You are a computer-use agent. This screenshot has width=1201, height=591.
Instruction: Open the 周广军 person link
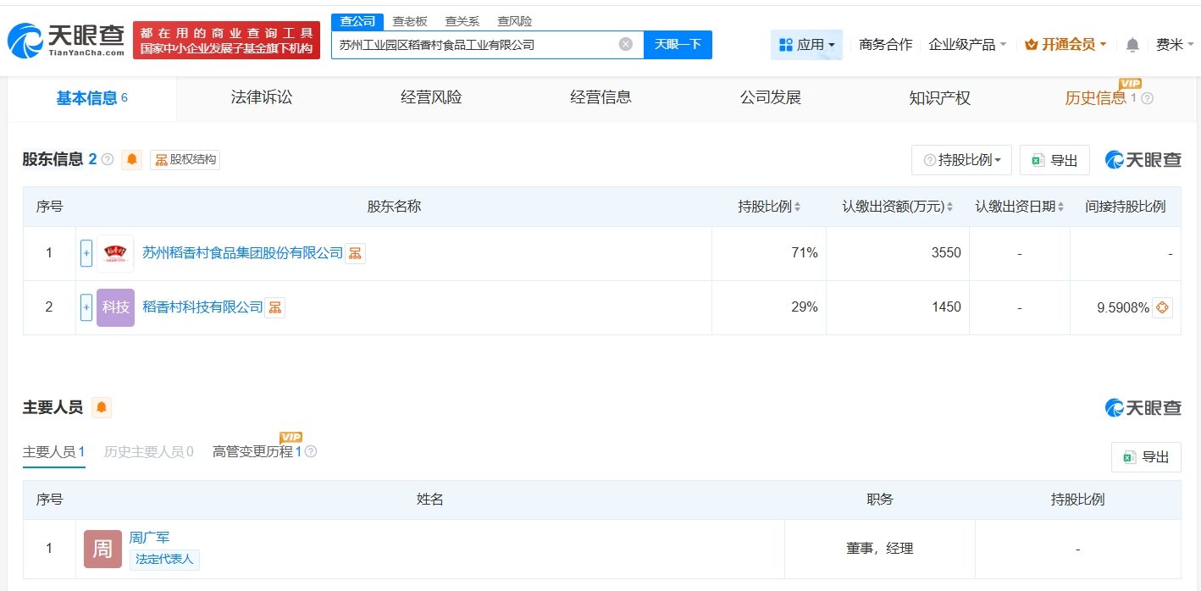pos(150,538)
